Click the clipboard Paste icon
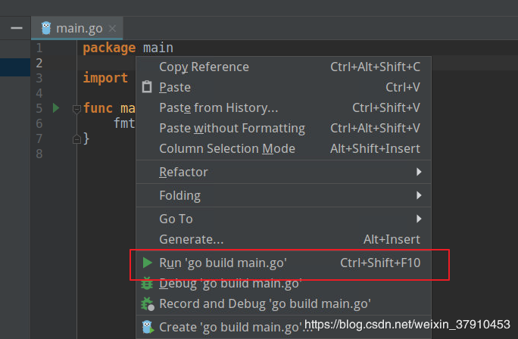This screenshot has width=518, height=339. [147, 87]
